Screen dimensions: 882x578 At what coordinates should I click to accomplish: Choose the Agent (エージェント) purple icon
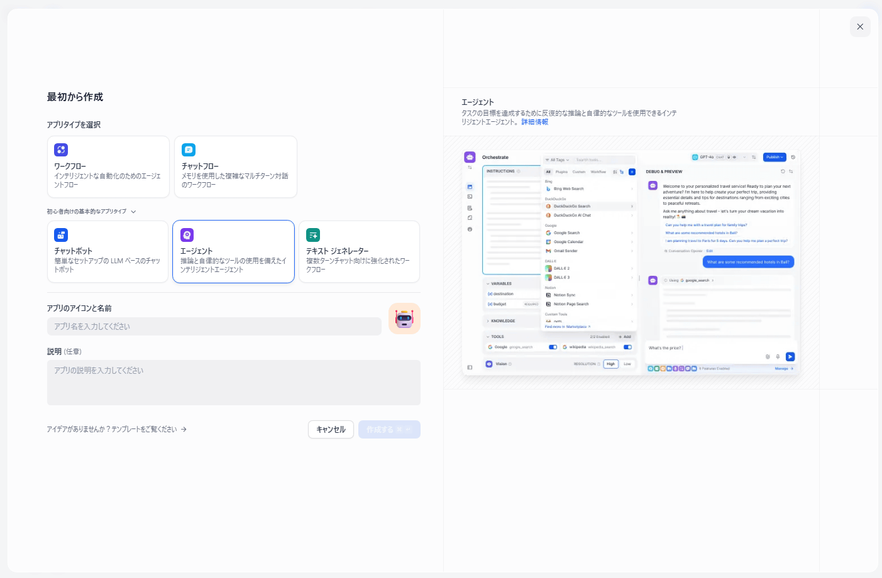(x=187, y=235)
